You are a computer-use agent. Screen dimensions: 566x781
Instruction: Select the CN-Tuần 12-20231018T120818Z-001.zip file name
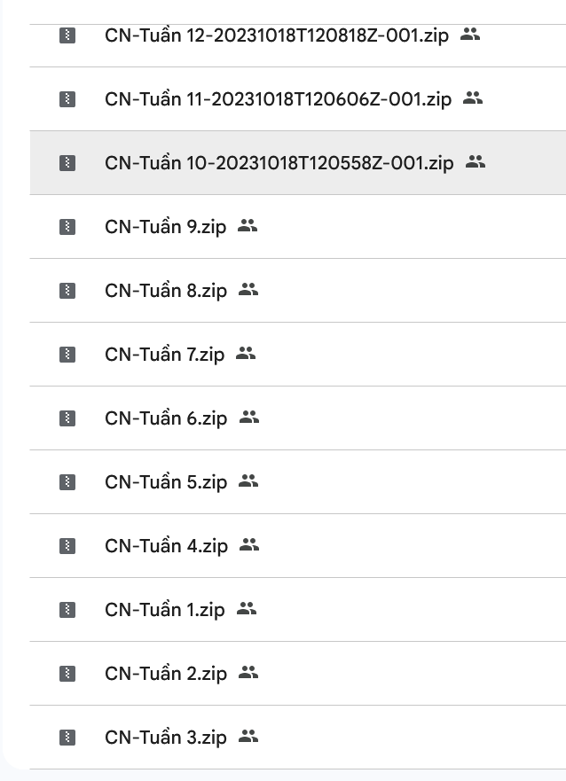[x=277, y=35]
